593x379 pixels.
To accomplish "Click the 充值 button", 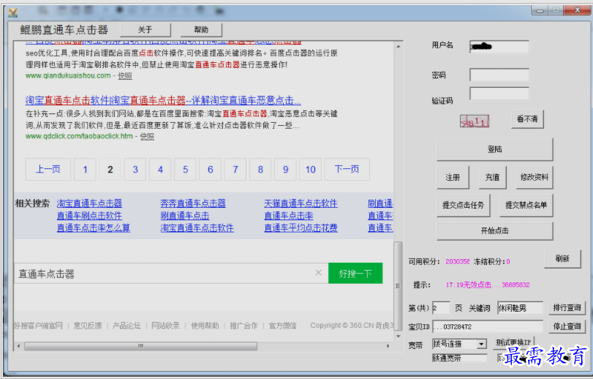I will pyautogui.click(x=492, y=177).
